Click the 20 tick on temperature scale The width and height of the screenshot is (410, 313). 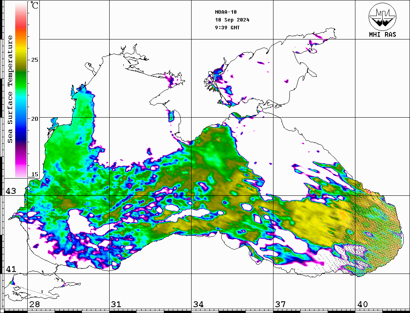pyautogui.click(x=34, y=119)
